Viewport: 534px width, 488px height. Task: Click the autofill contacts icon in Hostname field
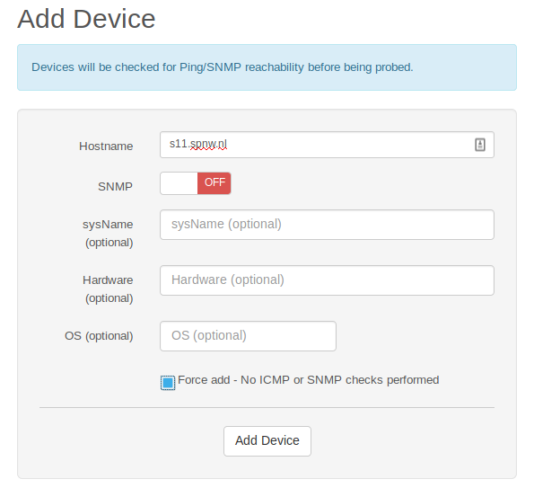pos(480,145)
